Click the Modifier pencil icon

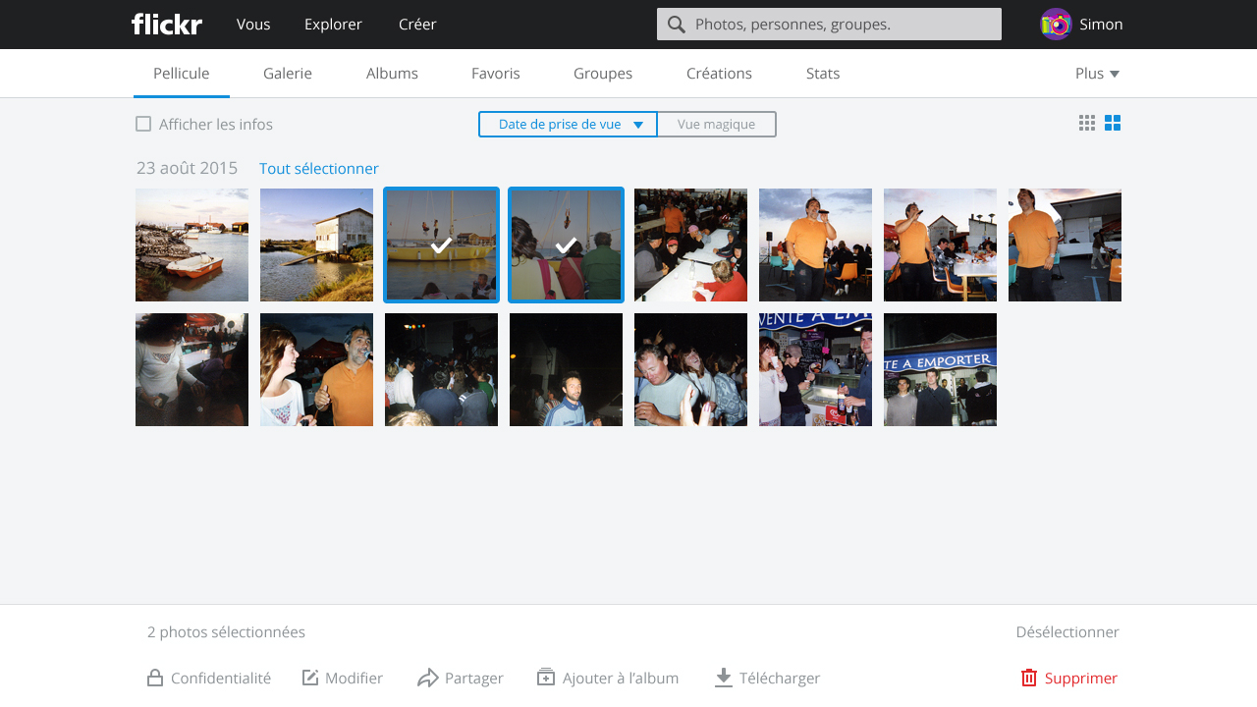(310, 678)
